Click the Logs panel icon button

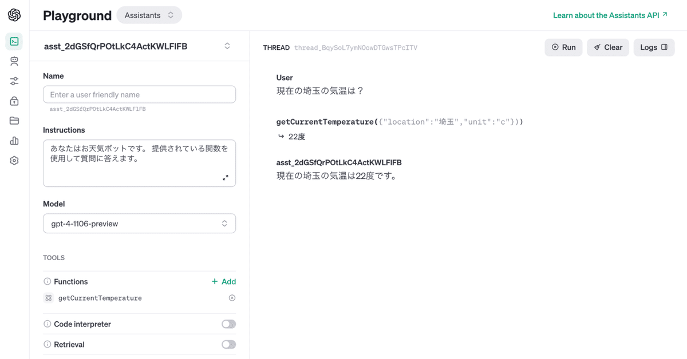click(x=654, y=47)
